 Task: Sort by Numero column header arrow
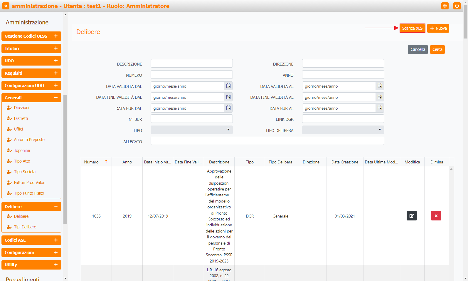pos(106,161)
